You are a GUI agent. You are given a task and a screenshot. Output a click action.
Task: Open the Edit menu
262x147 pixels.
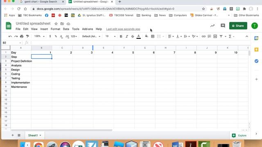coord(25,29)
